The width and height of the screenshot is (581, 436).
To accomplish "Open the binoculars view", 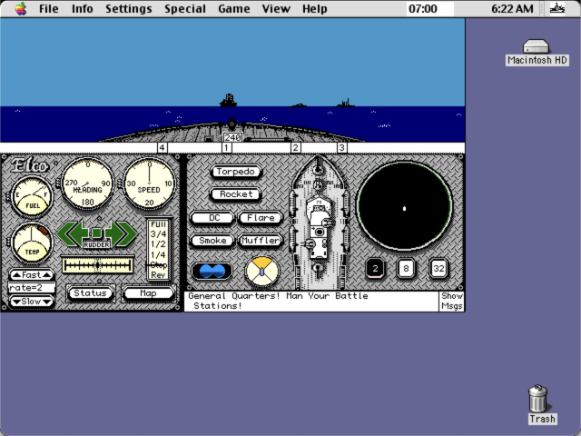I will point(212,271).
